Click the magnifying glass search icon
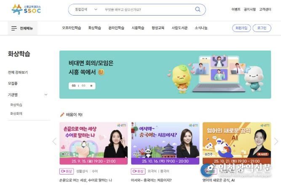Viewport: 281px width, 185px height. click(198, 9)
